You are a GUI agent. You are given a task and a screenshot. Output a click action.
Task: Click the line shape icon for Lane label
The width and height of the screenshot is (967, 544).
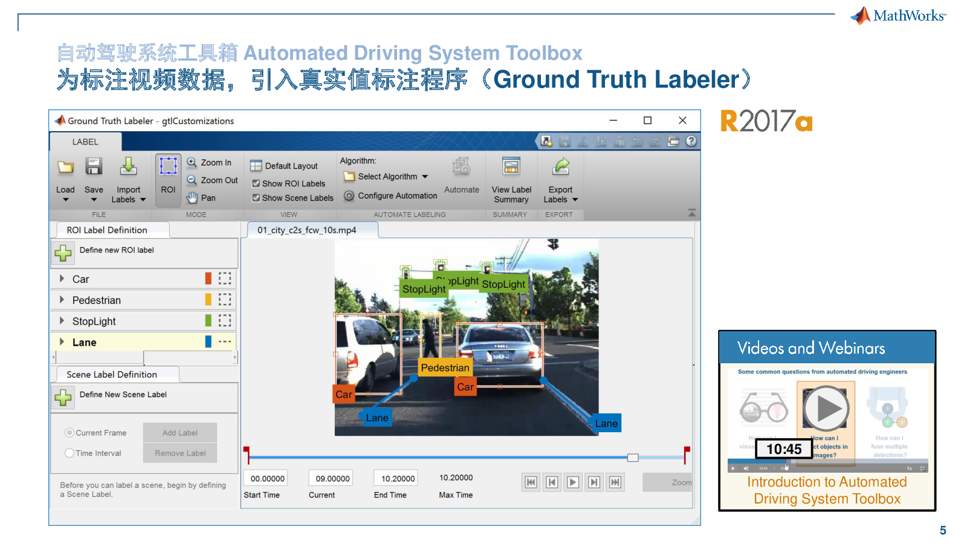point(225,342)
